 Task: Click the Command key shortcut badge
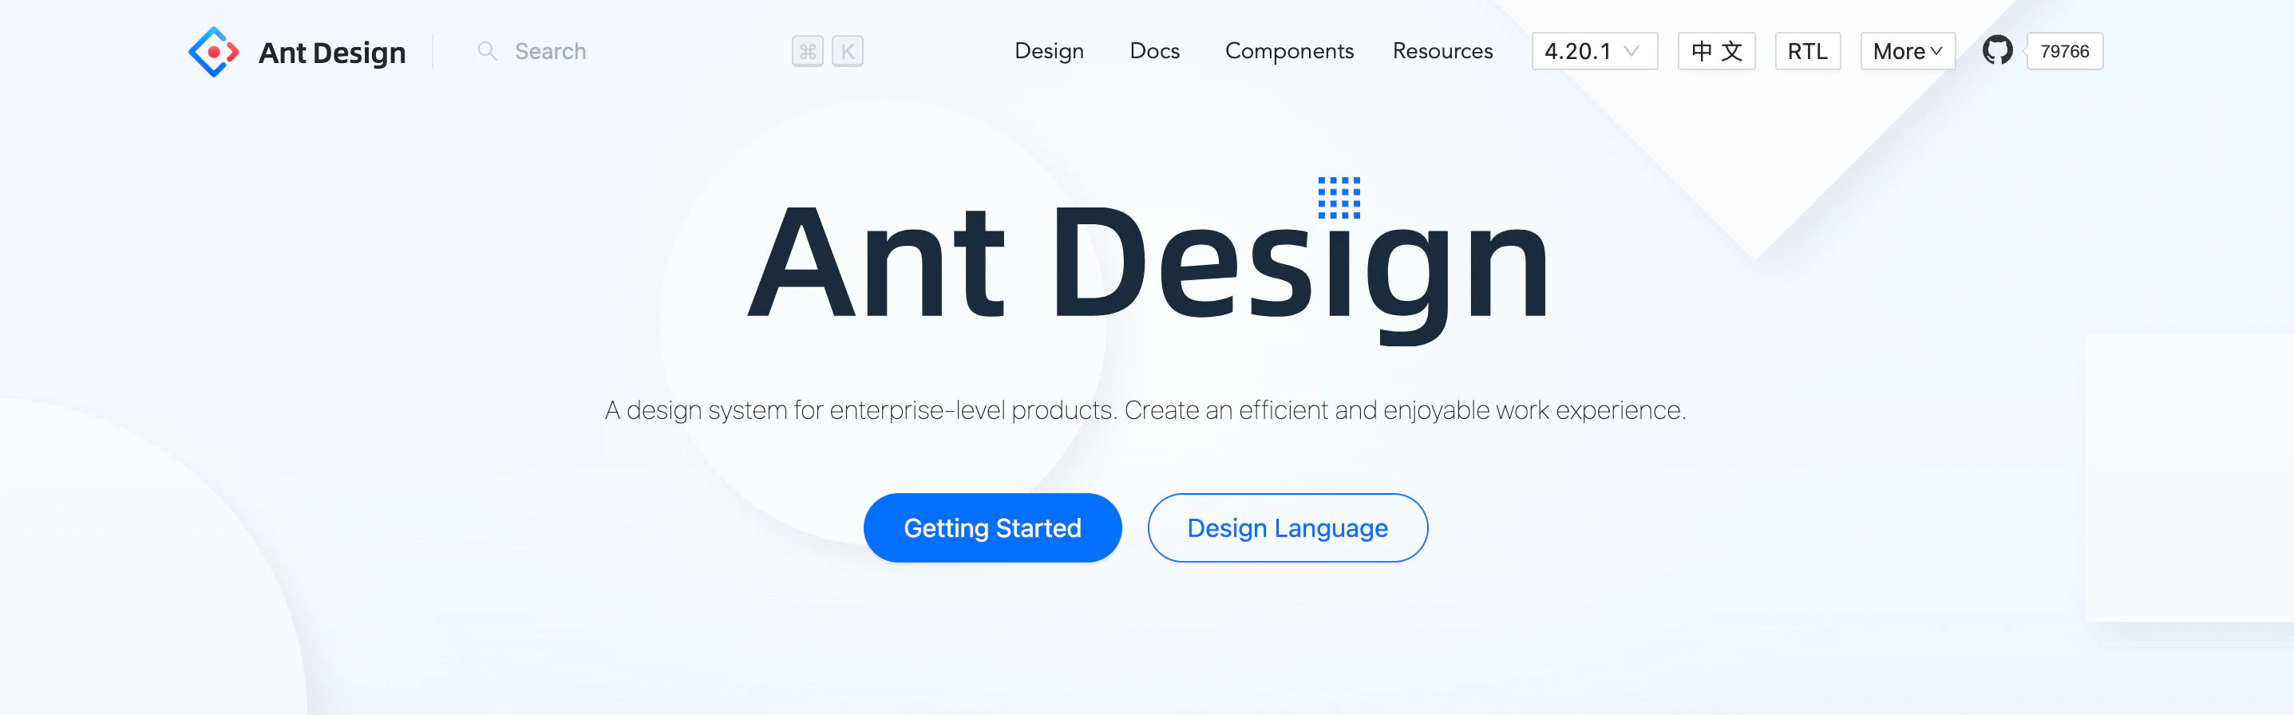click(807, 52)
